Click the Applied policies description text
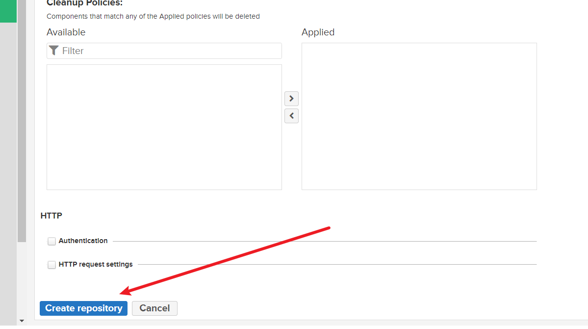 click(x=153, y=16)
